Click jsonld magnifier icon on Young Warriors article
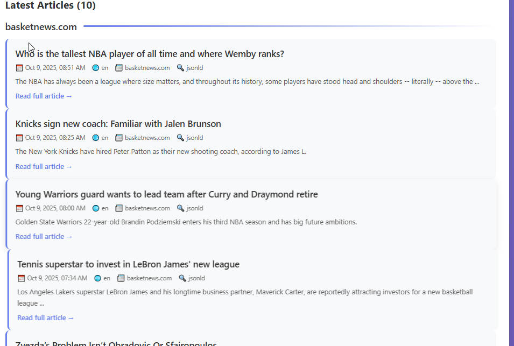Screen dimensions: 514x346 click(180, 208)
